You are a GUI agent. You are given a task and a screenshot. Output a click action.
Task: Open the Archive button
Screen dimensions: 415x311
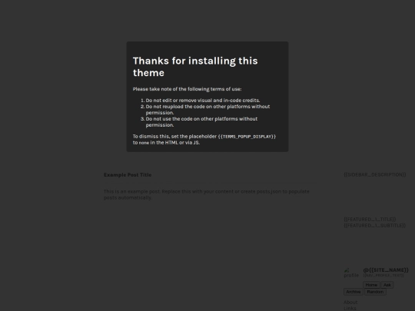354,292
